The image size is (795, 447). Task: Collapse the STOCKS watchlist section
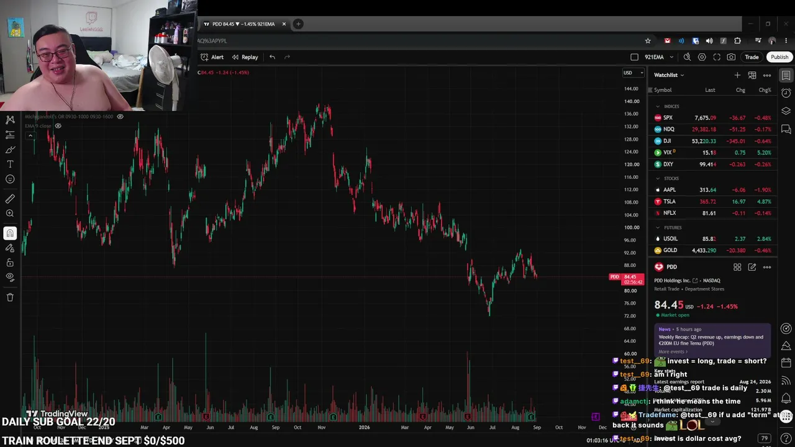coord(658,178)
